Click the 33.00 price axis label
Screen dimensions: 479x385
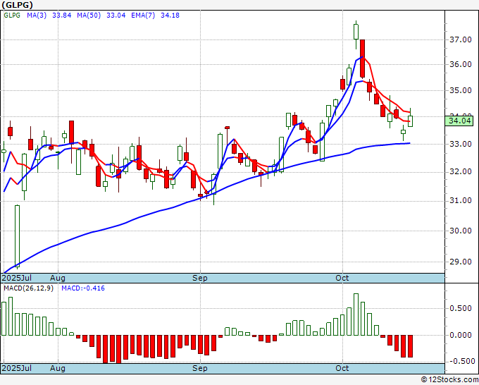tap(461, 144)
